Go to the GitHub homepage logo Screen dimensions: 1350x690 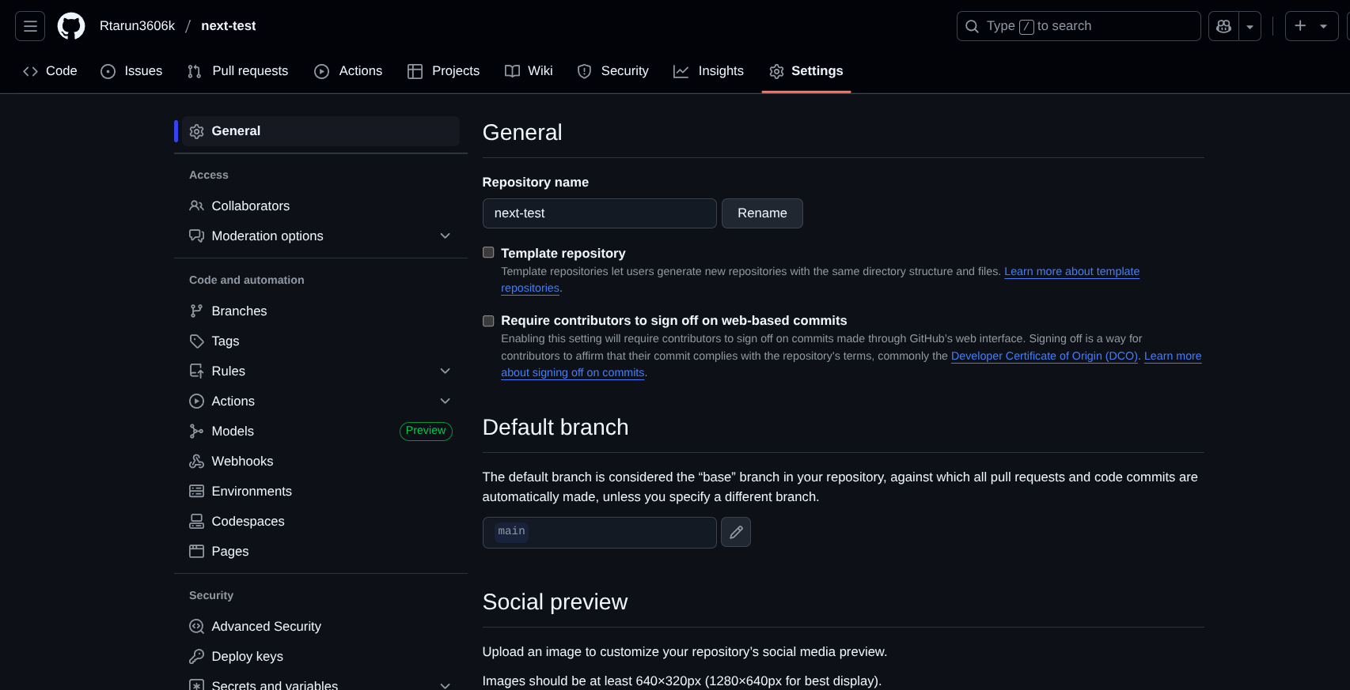click(x=71, y=26)
